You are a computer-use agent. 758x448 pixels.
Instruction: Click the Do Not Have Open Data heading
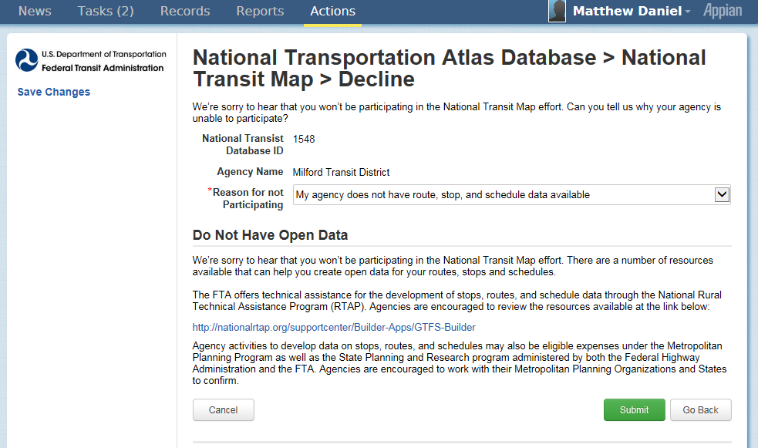[x=270, y=235]
